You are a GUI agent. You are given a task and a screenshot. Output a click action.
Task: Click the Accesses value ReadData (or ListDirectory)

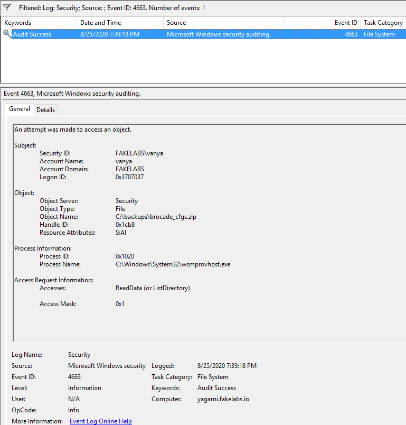tap(153, 288)
